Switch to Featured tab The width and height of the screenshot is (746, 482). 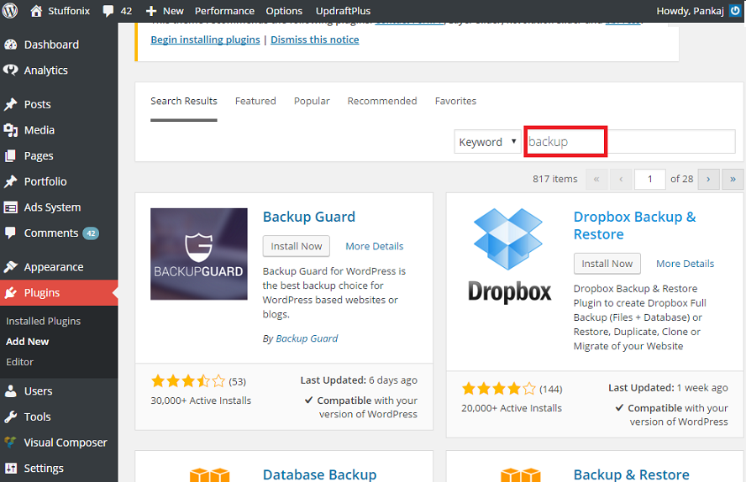255,101
